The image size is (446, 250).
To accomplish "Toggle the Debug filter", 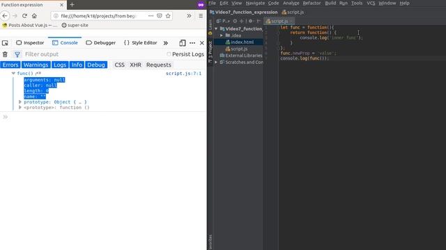I will click(x=96, y=65).
